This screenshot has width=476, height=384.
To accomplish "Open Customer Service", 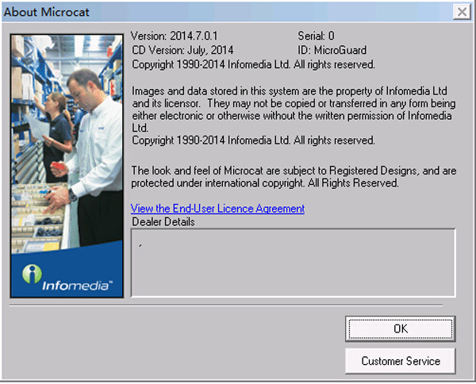I will coord(400,361).
